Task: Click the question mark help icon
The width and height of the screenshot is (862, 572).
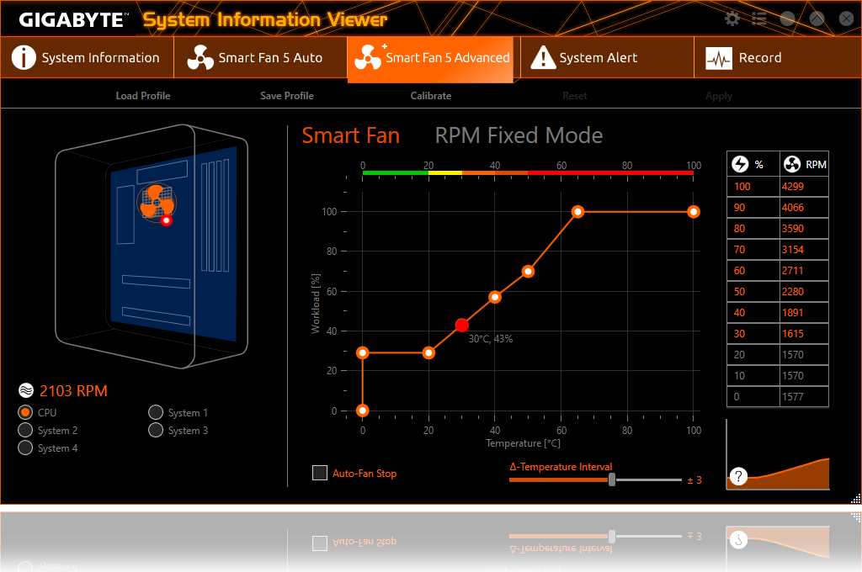Action: pyautogui.click(x=739, y=477)
